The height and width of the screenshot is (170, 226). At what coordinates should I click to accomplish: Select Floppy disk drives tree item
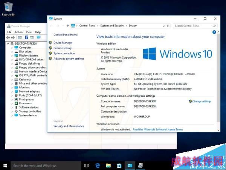coord(29,63)
